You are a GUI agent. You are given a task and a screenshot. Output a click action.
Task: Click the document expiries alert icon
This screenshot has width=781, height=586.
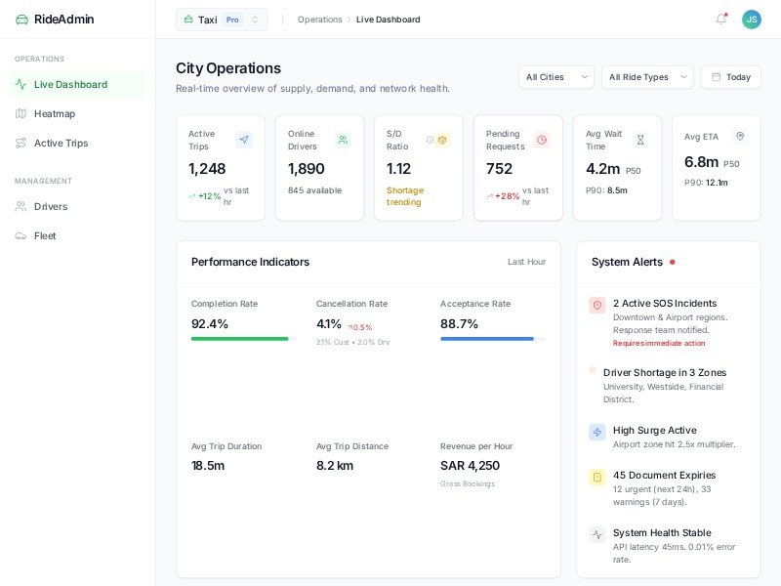[x=596, y=478]
